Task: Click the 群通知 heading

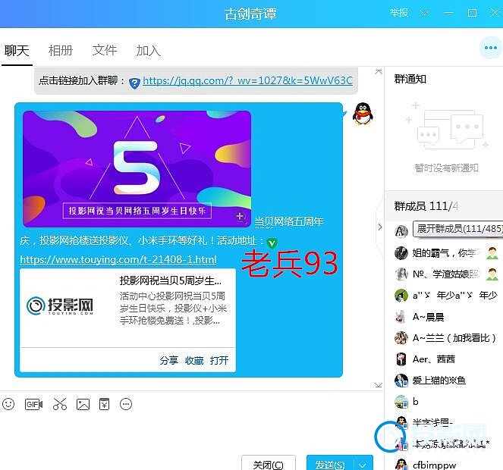Action: coord(410,79)
